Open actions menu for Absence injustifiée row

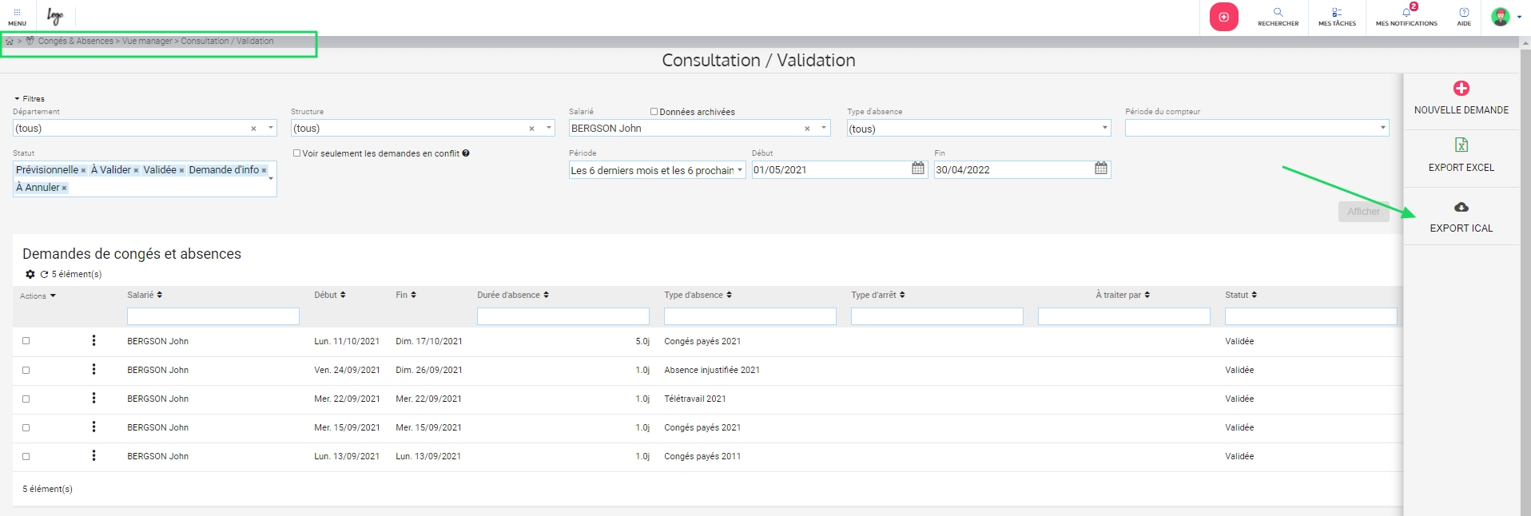[x=93, y=370]
